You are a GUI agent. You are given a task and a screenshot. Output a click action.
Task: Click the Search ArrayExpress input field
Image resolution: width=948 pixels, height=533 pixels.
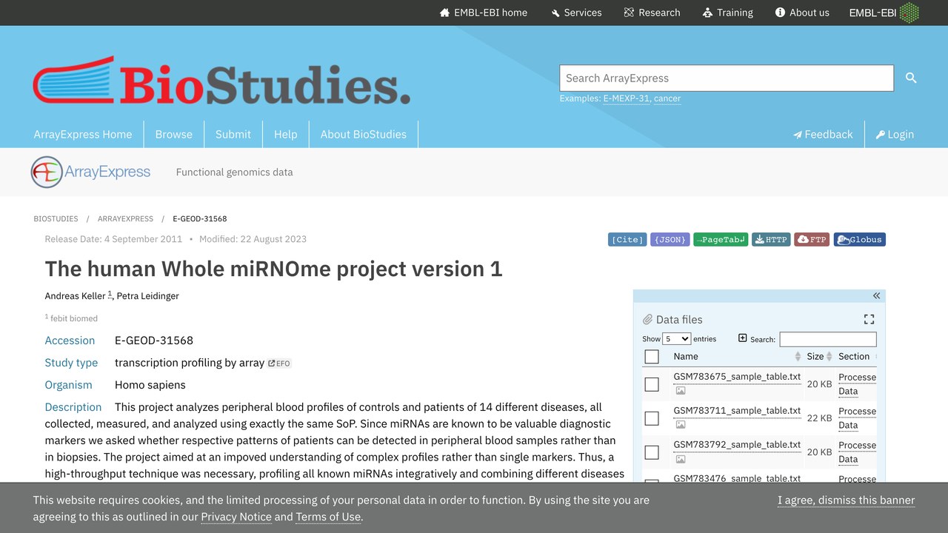(727, 78)
